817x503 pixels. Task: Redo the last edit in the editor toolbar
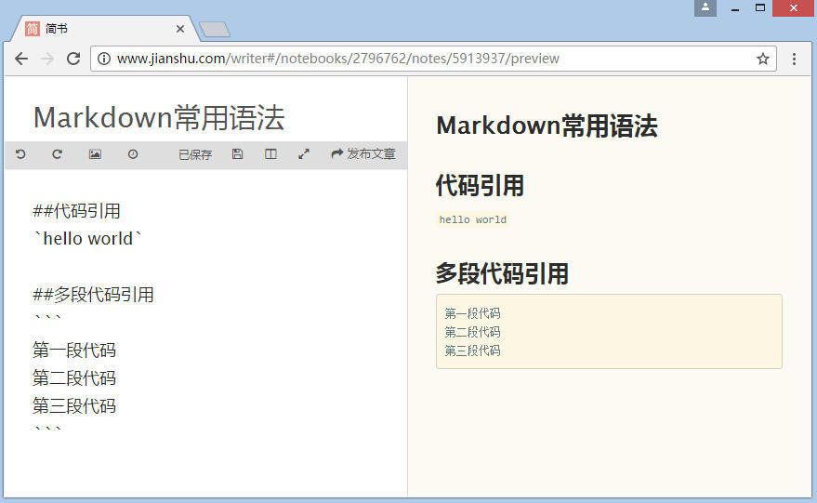point(58,154)
